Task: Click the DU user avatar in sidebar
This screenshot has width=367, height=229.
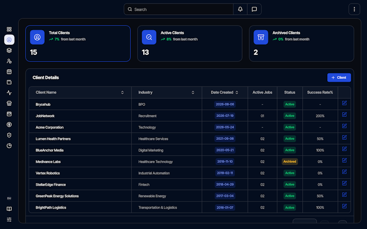Action: (9, 198)
